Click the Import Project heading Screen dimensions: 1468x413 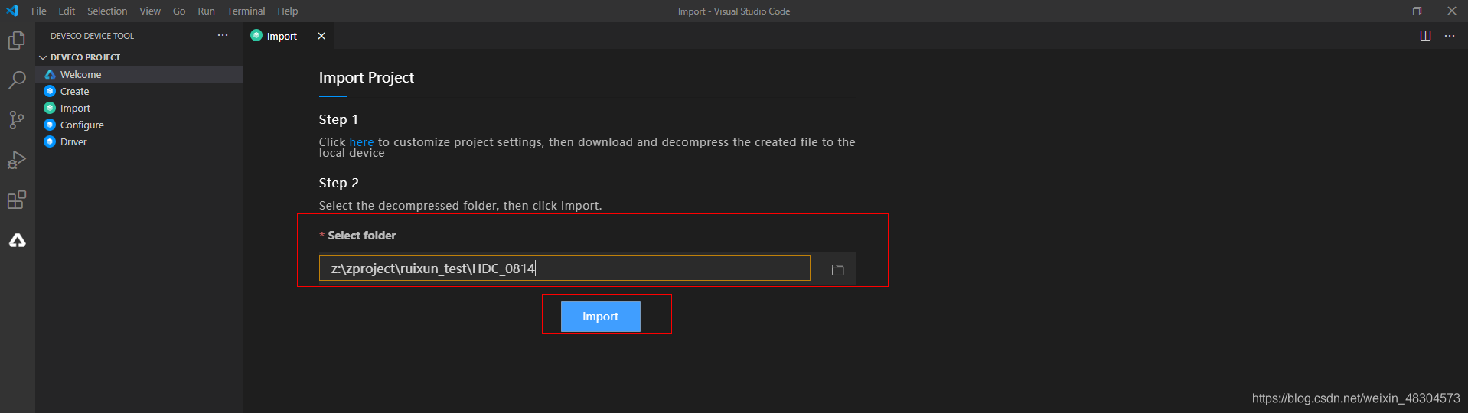[x=367, y=77]
